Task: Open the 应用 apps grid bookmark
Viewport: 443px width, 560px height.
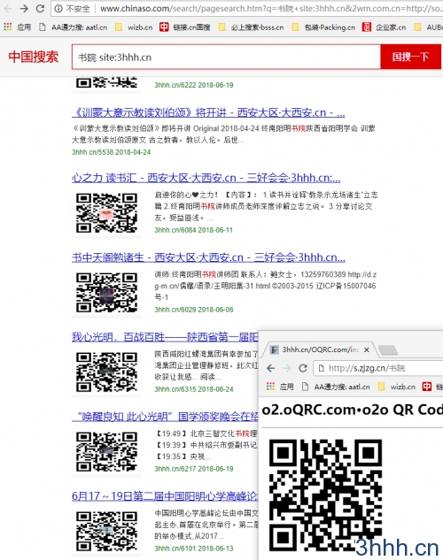Action: (x=17, y=27)
